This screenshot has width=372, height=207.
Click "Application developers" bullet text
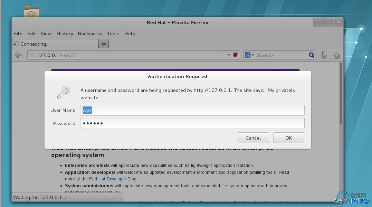coord(90,172)
